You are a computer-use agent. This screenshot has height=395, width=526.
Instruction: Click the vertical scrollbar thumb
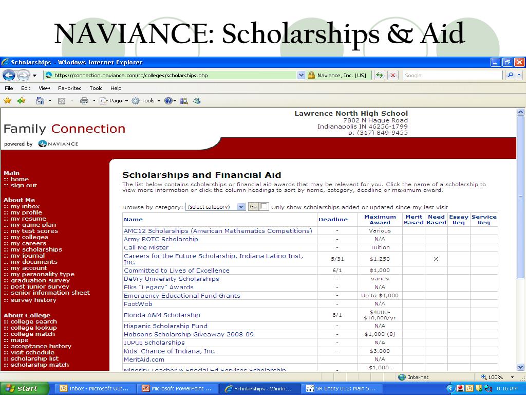pos(520,197)
